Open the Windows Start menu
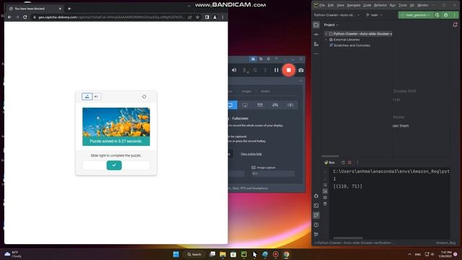The image size is (462, 260). click(176, 254)
